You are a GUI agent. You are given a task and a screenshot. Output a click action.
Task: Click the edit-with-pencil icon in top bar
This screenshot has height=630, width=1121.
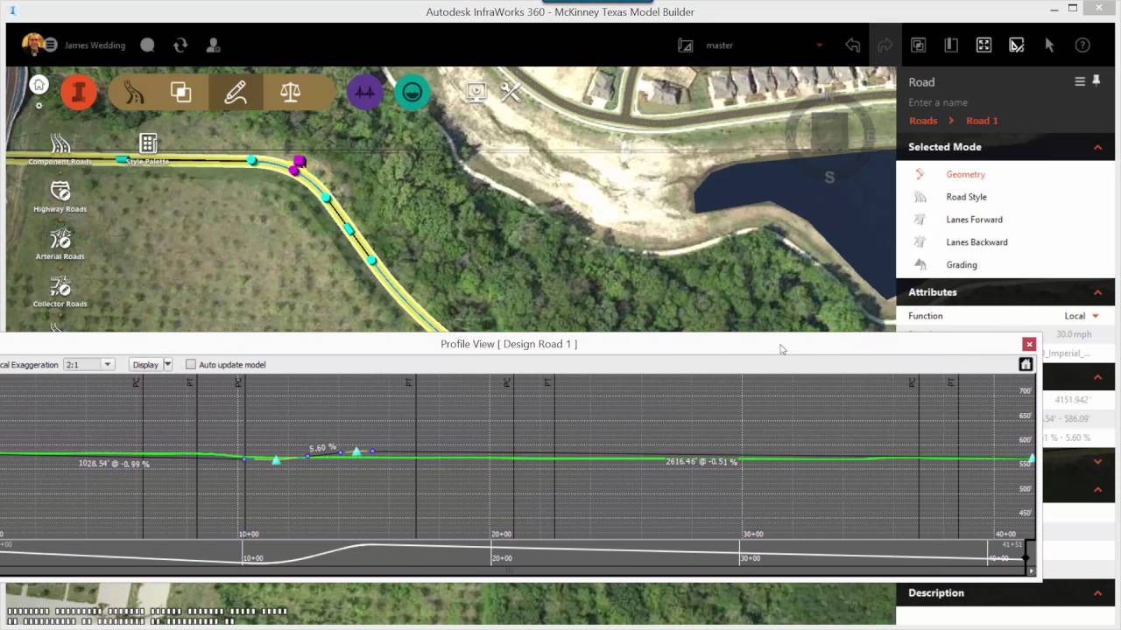point(1017,45)
